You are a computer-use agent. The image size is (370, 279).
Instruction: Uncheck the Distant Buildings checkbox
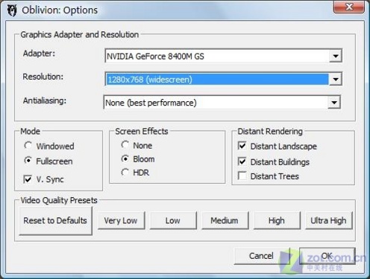(242, 161)
